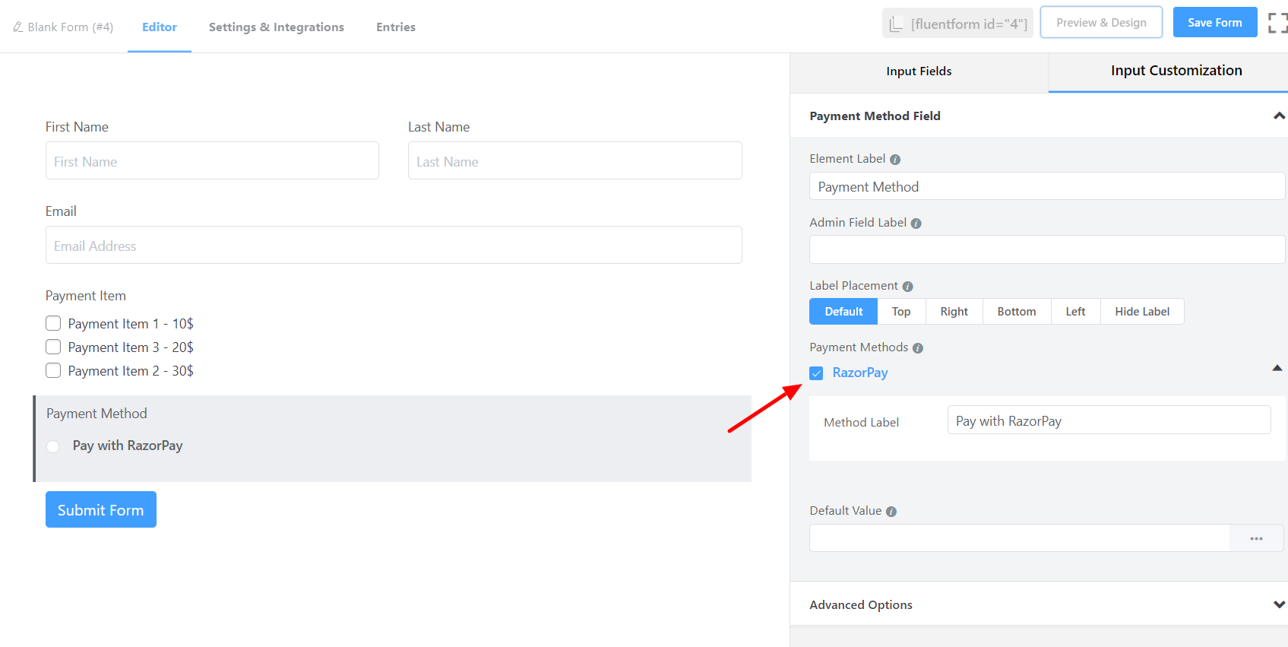The height and width of the screenshot is (647, 1288).
Task: Set label placement to Right
Action: pyautogui.click(x=954, y=312)
